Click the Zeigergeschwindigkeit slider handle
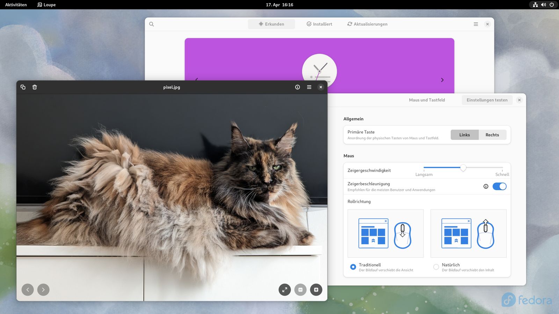The image size is (559, 314). click(x=463, y=168)
